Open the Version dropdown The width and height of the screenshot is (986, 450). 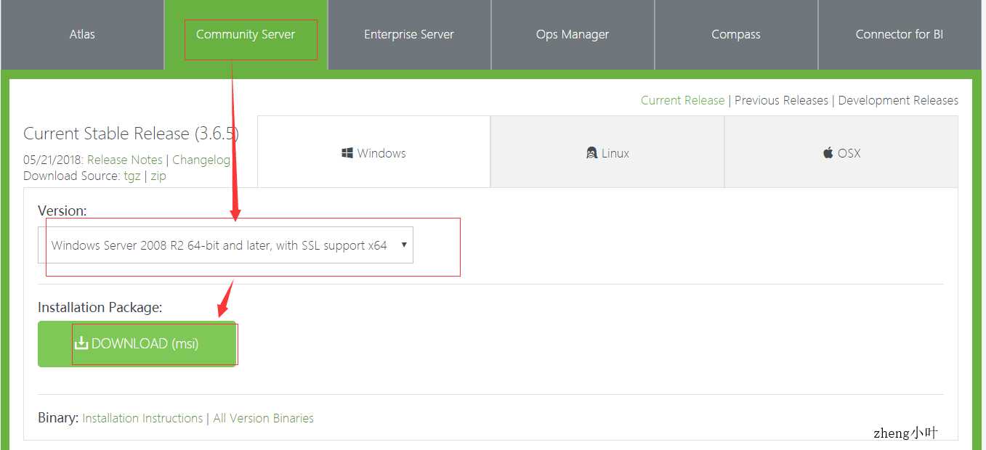pos(225,245)
